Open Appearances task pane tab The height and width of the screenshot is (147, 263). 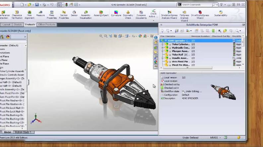point(156,62)
